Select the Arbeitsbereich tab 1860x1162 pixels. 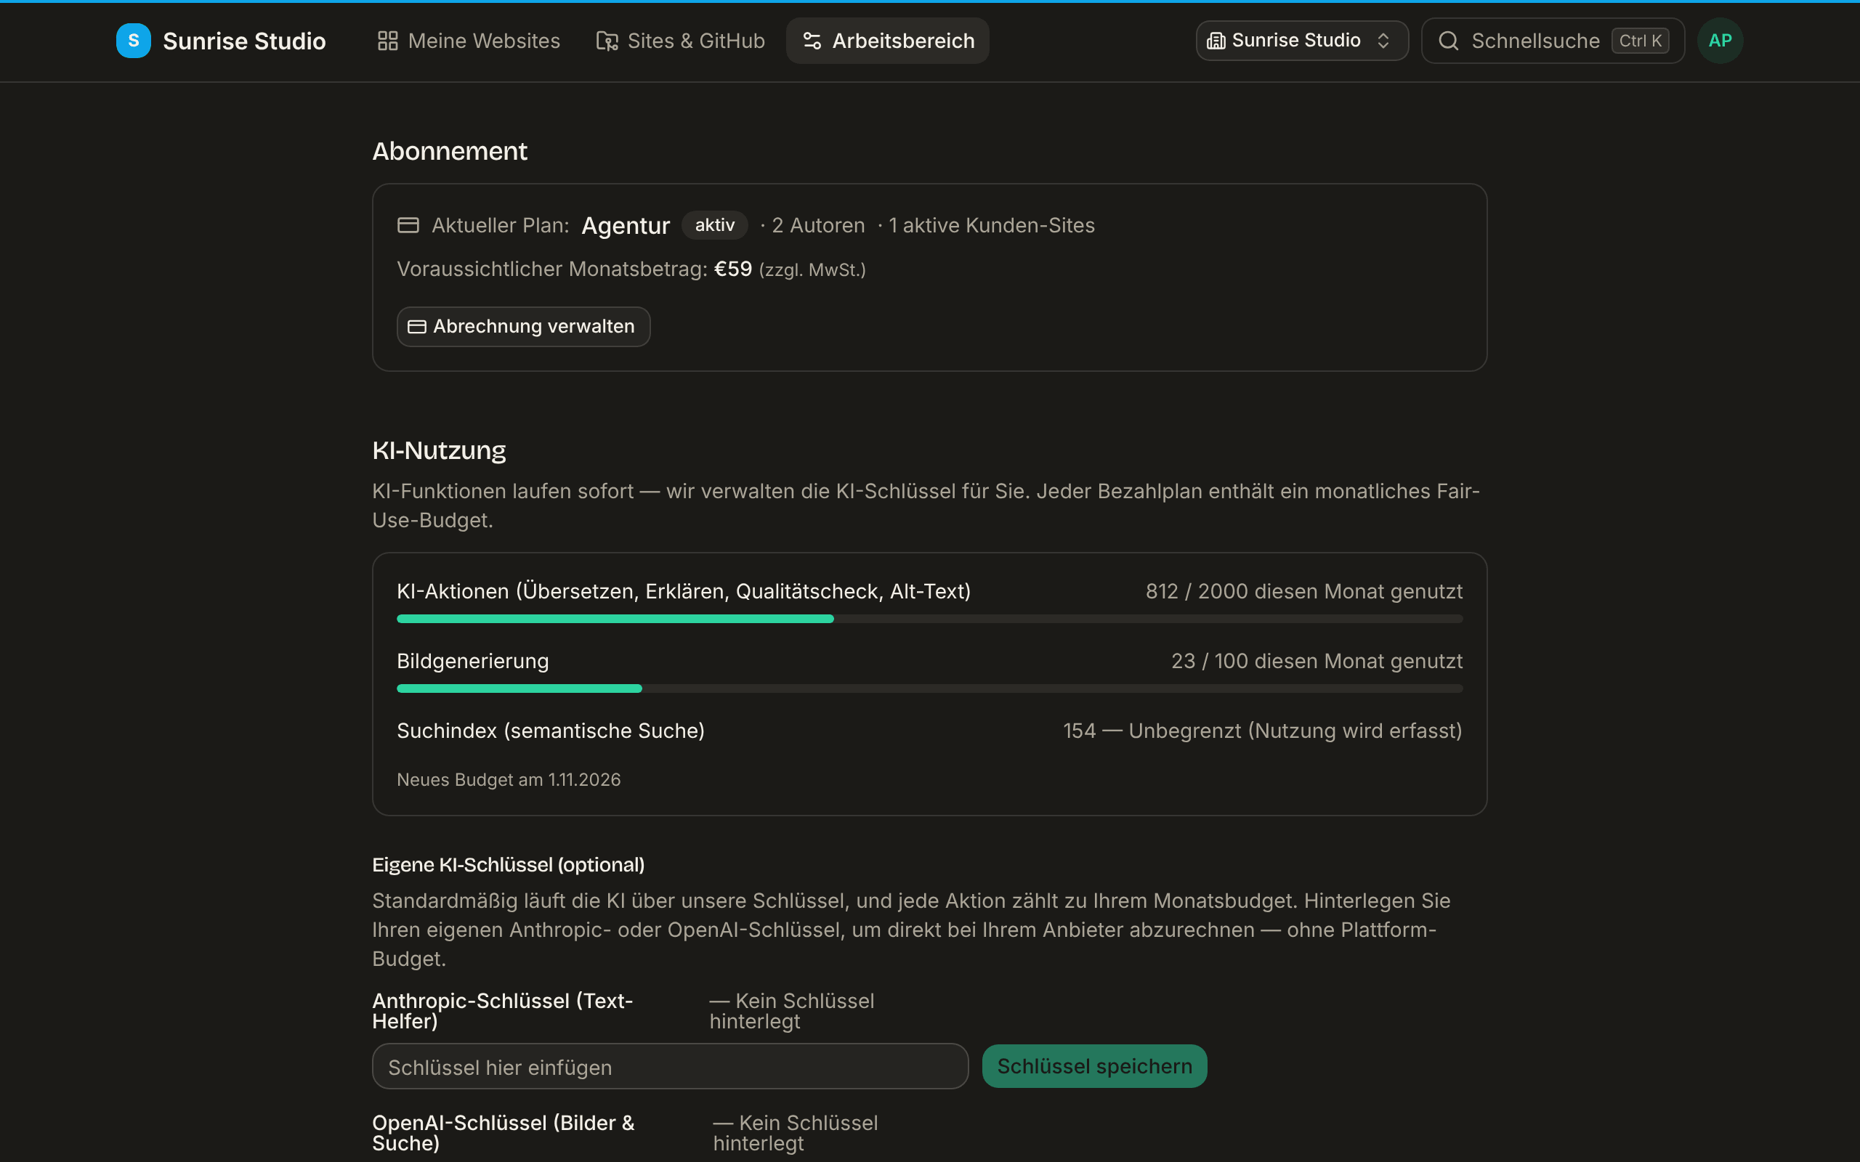888,41
